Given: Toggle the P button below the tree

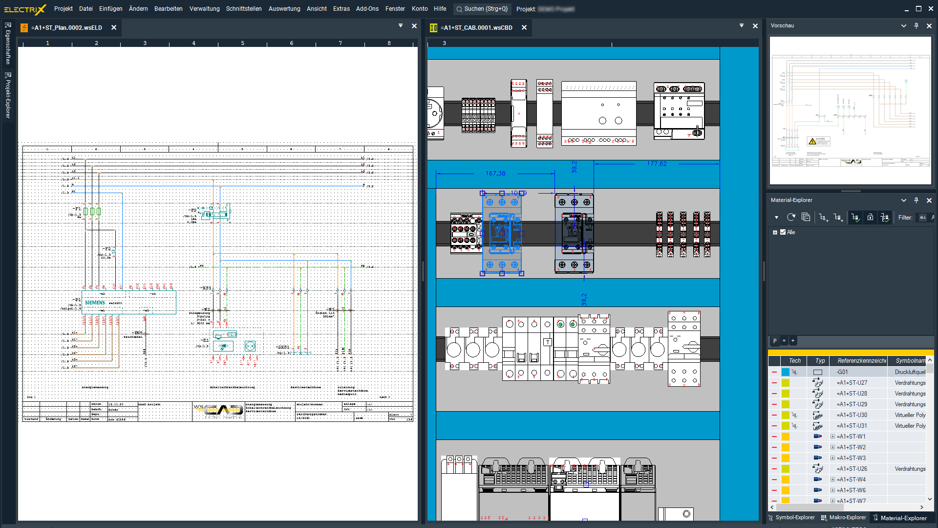Looking at the screenshot, I should (x=775, y=341).
